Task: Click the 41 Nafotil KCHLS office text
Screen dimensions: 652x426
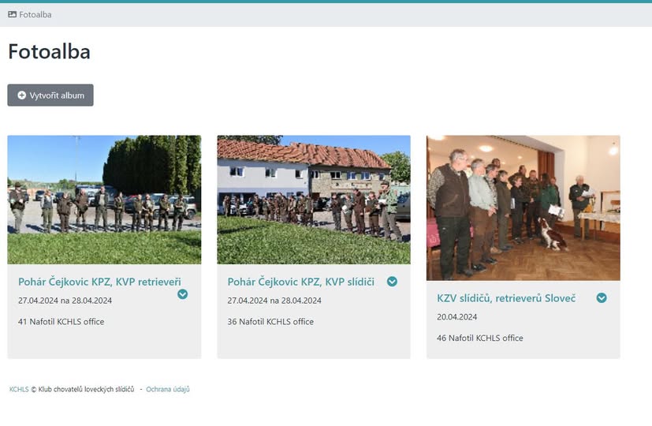Action: (61, 322)
